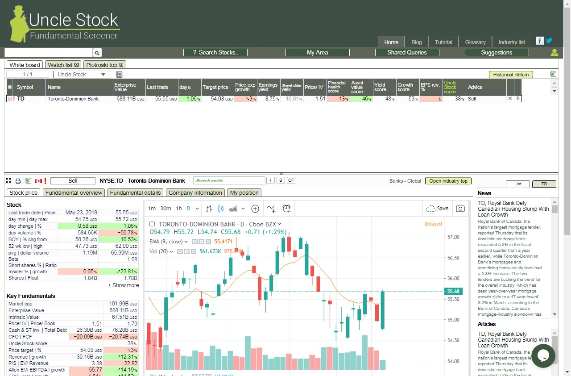The image size is (571, 376).
Task: Click Show more under Stock section
Action: [123, 285]
